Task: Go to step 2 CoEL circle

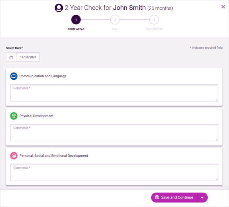Action: point(115,20)
